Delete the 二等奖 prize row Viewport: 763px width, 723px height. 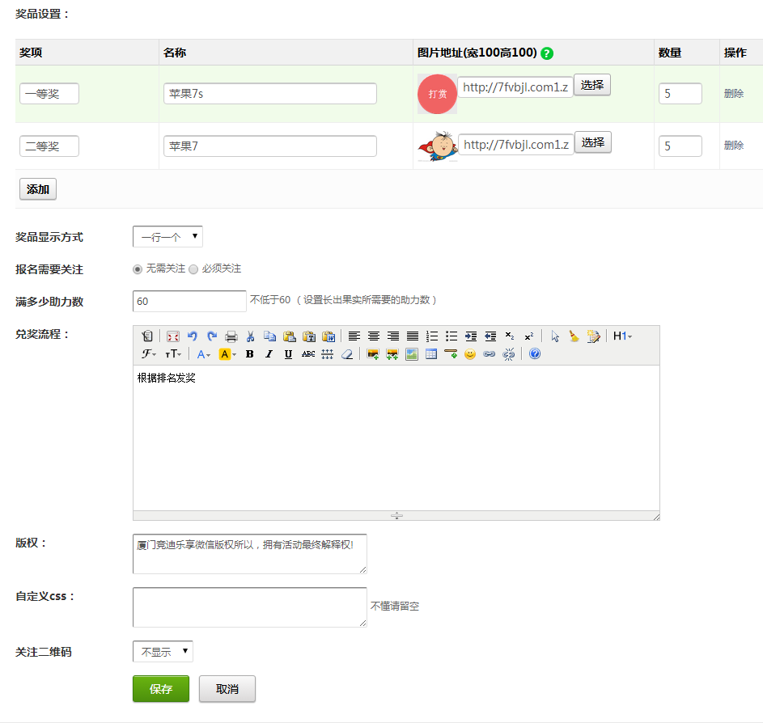(x=733, y=146)
